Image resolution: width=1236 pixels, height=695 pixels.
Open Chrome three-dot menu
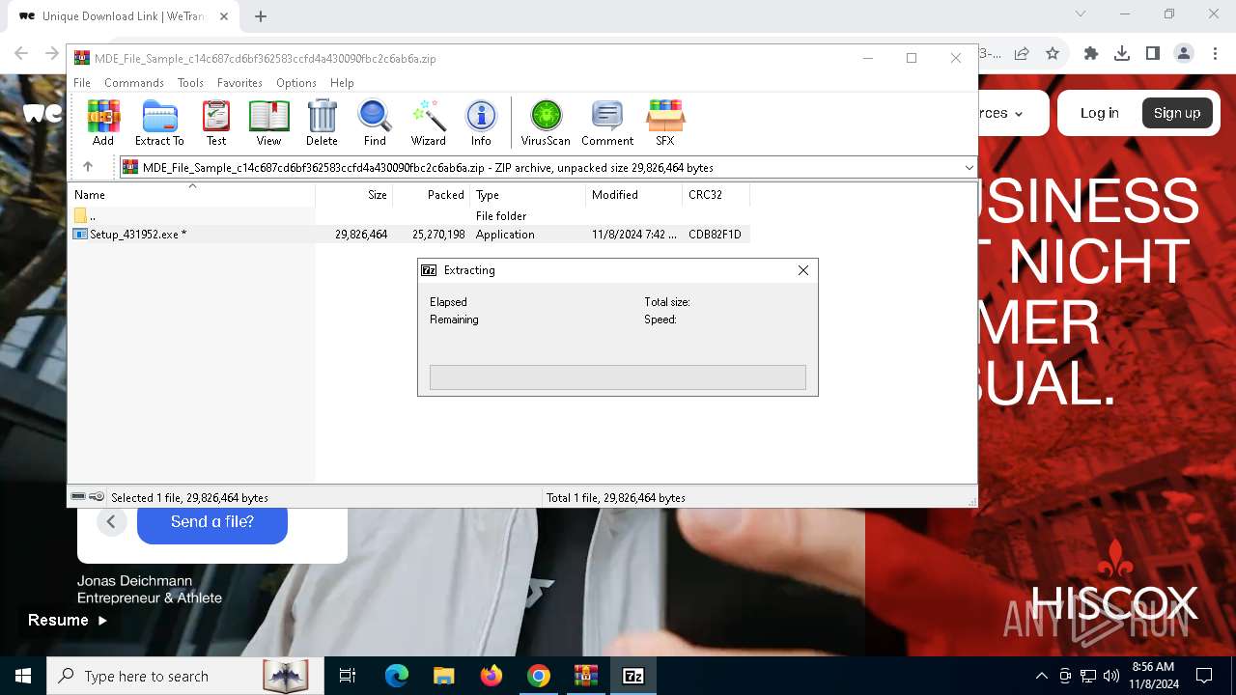tap(1214, 54)
